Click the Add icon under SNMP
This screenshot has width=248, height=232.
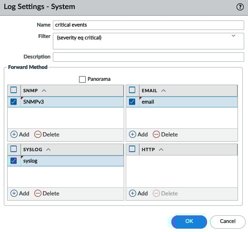pos(14,135)
